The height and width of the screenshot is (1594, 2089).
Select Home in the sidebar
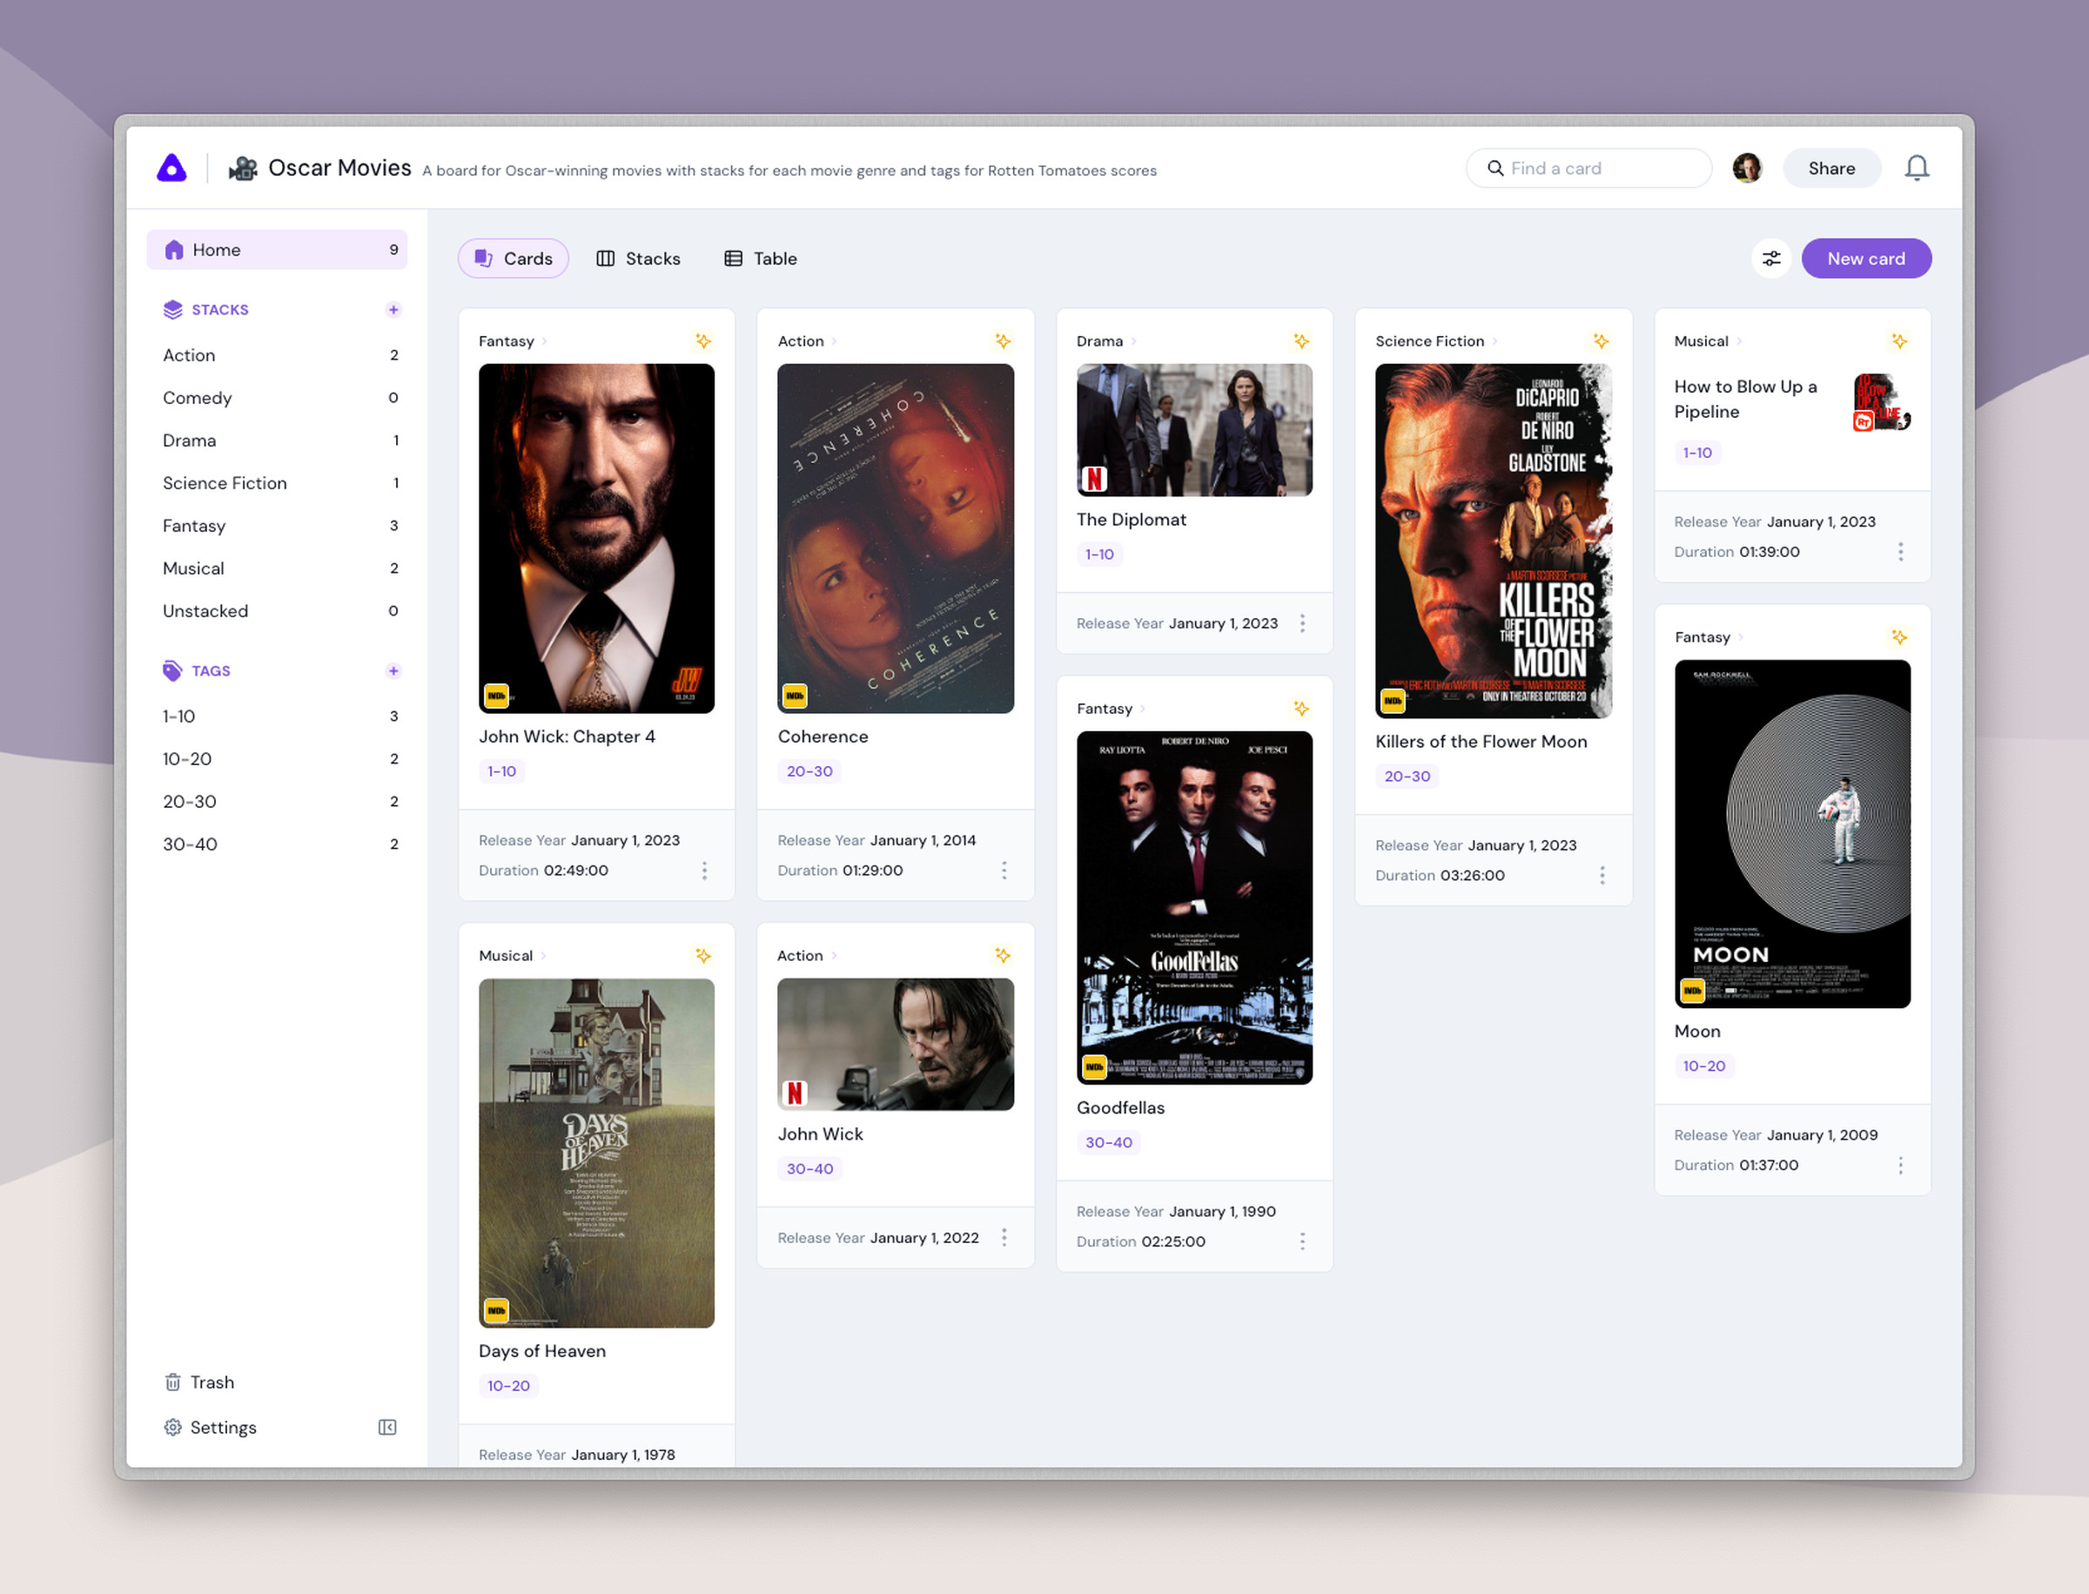(x=277, y=250)
